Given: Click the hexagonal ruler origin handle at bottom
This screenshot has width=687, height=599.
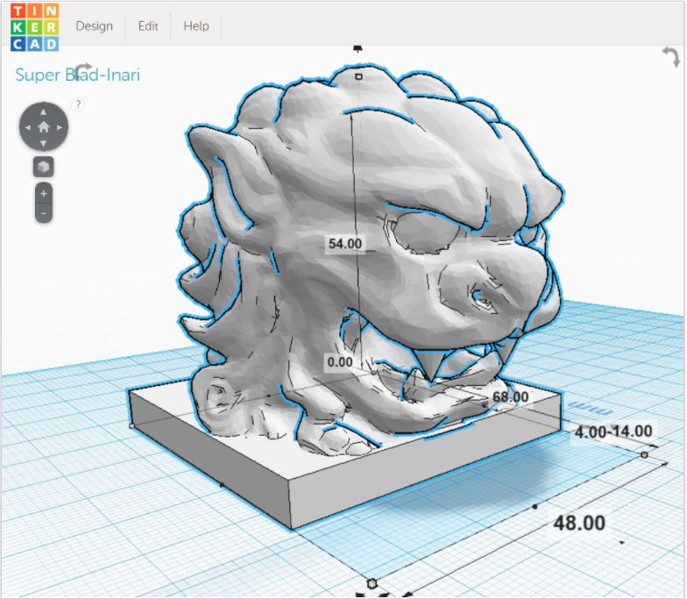Looking at the screenshot, I should (x=372, y=584).
